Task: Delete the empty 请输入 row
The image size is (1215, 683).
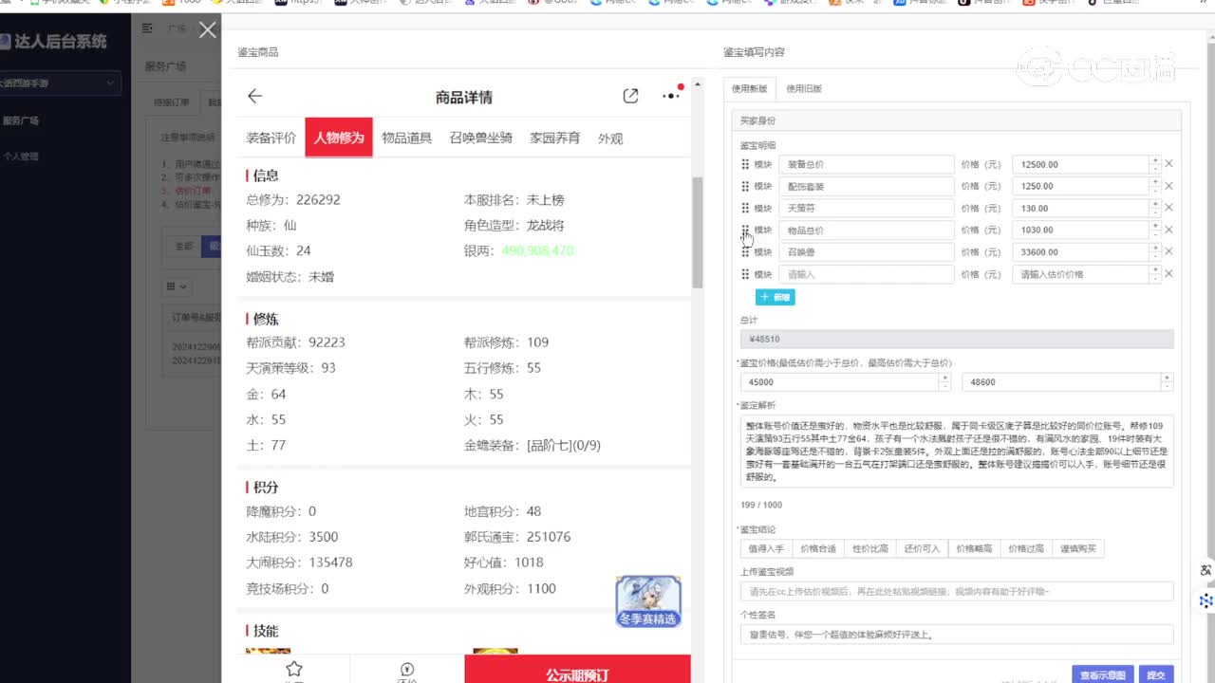Action: (x=1168, y=274)
